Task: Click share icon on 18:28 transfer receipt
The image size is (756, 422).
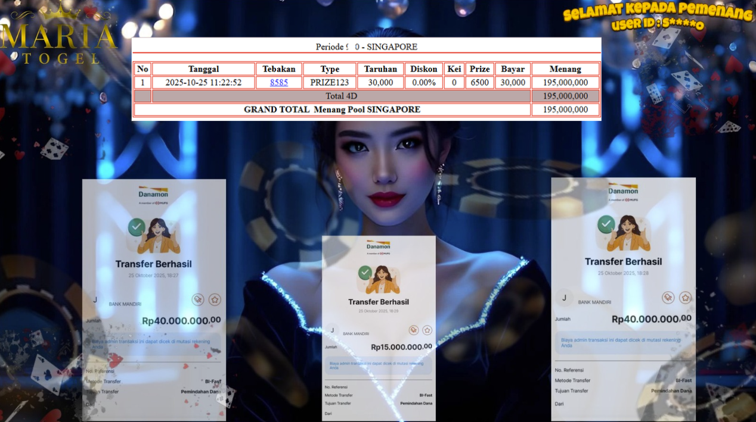Action: pos(668,297)
